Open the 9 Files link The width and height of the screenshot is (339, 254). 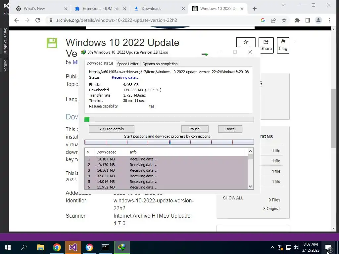tap(274, 200)
